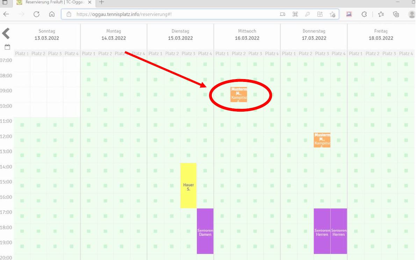Open the browser Collections icon
Image resolution: width=416 pixels, height=260 pixels.
(x=396, y=14)
